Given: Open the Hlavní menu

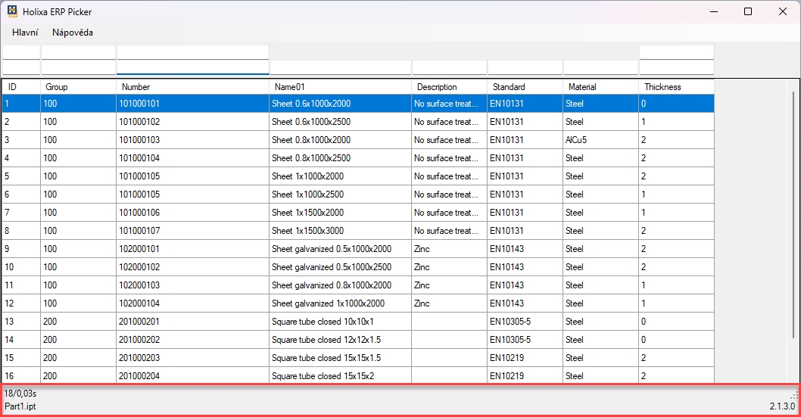Looking at the screenshot, I should pyautogui.click(x=25, y=33).
